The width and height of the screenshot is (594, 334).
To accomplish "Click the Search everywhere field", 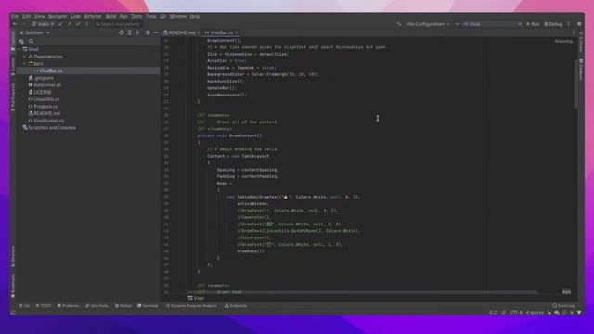I will 118,24.
